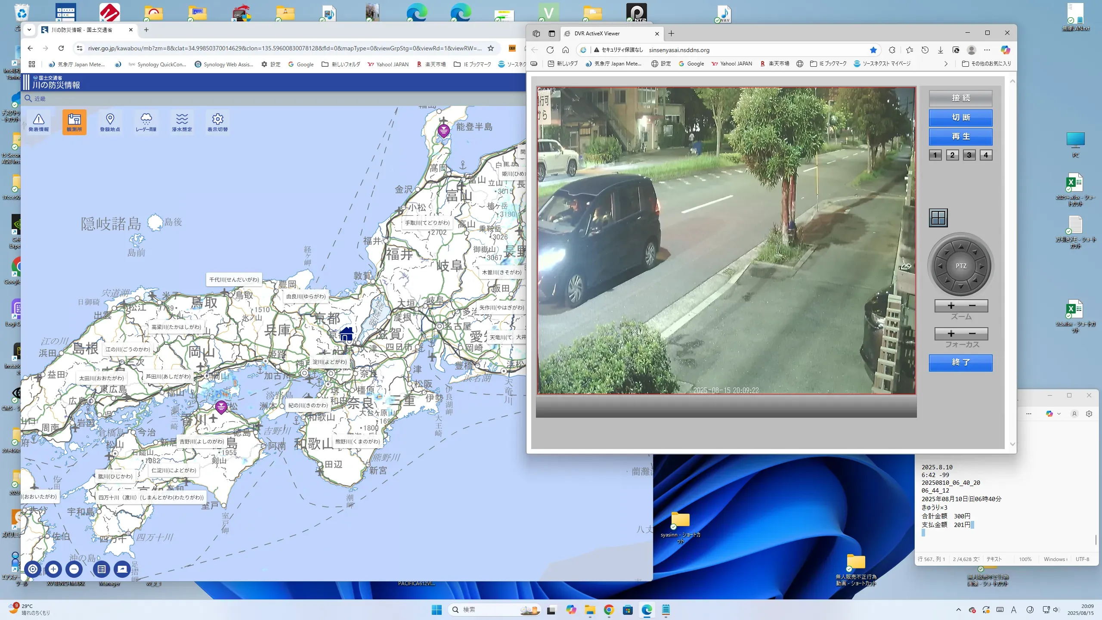Open the 発表情報 warning panel
The height and width of the screenshot is (620, 1102).
tap(39, 122)
